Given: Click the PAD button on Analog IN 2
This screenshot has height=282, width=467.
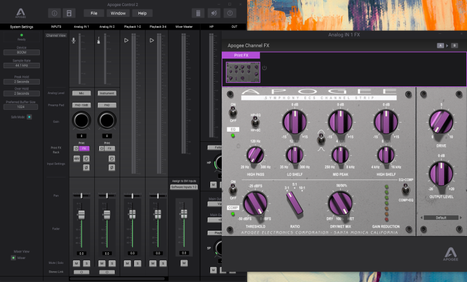Looking at the screenshot, I should point(107,105).
